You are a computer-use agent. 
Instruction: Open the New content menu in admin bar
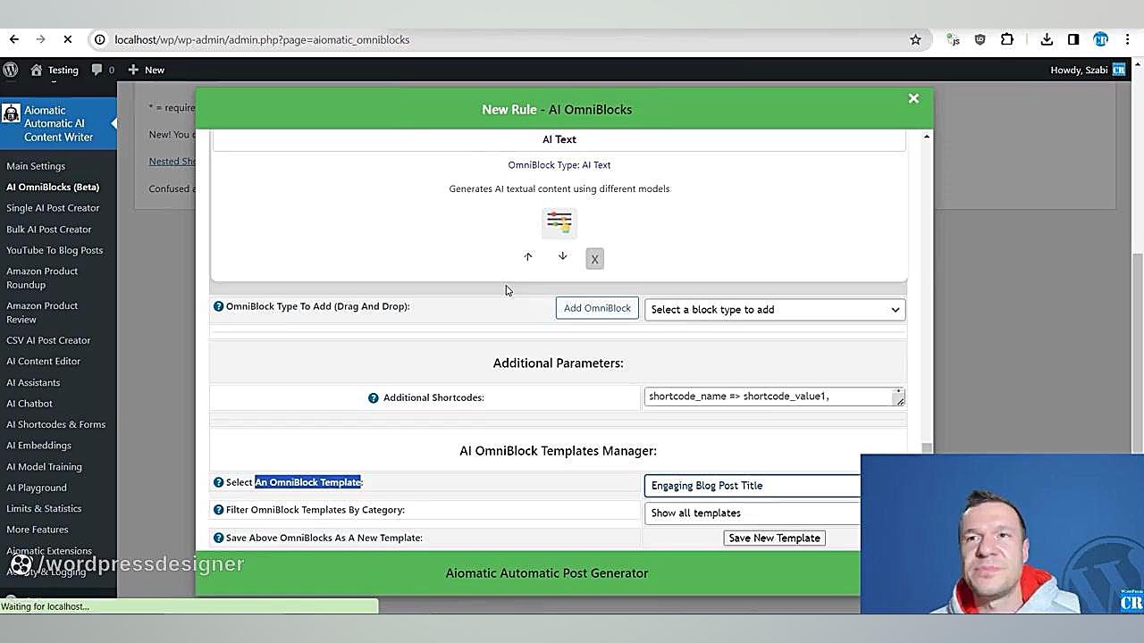click(147, 70)
